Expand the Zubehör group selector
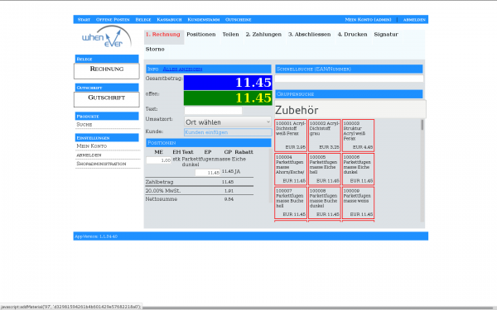Image resolution: width=497 pixels, height=310 pixels. (350, 110)
